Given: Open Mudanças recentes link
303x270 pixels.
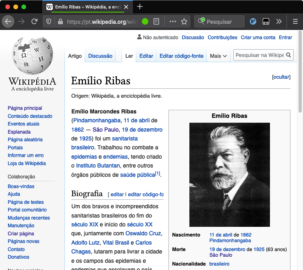Looking at the screenshot, I should click(x=29, y=218).
